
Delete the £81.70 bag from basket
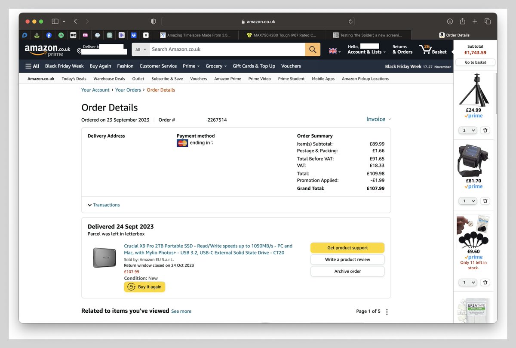point(485,201)
